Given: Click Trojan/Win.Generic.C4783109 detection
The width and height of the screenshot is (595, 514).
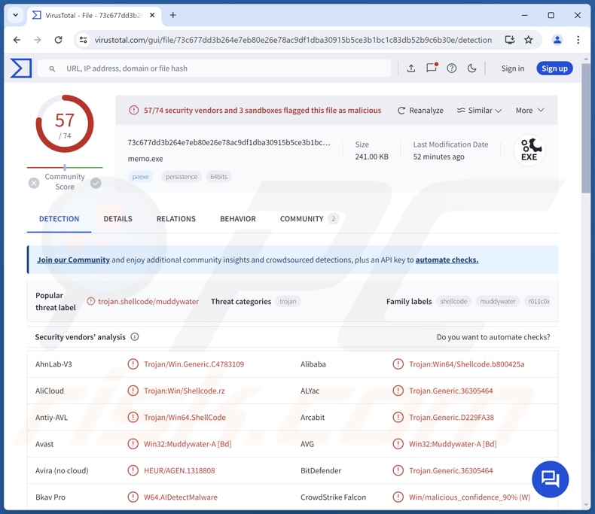Looking at the screenshot, I should (194, 364).
